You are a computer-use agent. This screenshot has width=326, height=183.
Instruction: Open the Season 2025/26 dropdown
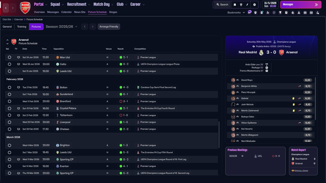tap(62, 27)
